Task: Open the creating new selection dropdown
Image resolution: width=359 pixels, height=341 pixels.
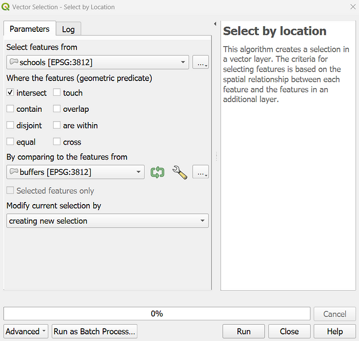Action: 107,220
